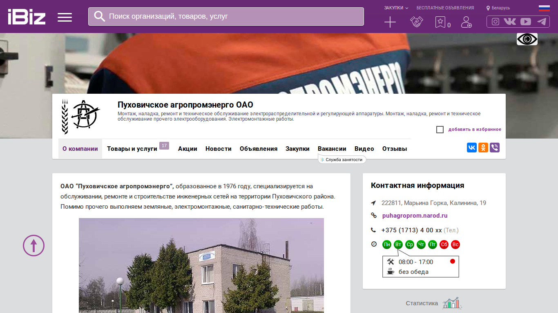
Task: Click the Russian flag language icon
Action: [x=544, y=8]
